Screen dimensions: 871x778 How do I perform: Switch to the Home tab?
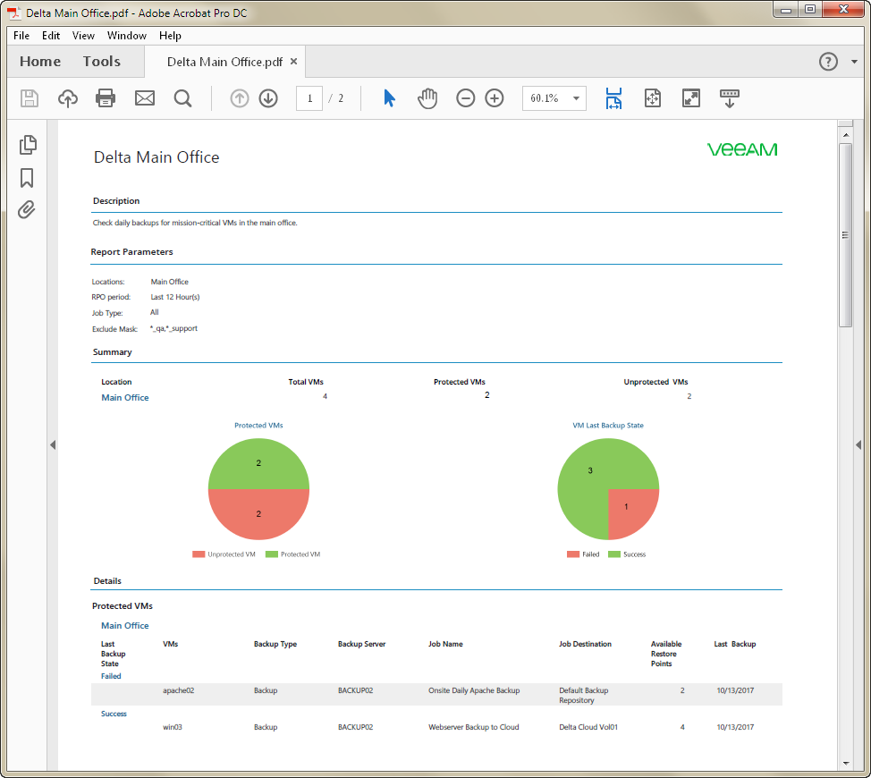40,62
